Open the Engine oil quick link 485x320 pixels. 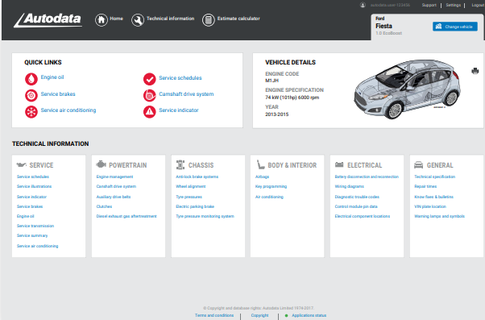(52, 77)
